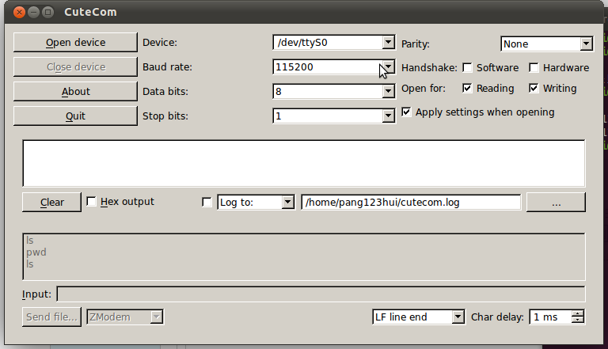This screenshot has height=349, width=608.
Task: Open the Parity dropdown set to None
Action: point(586,44)
